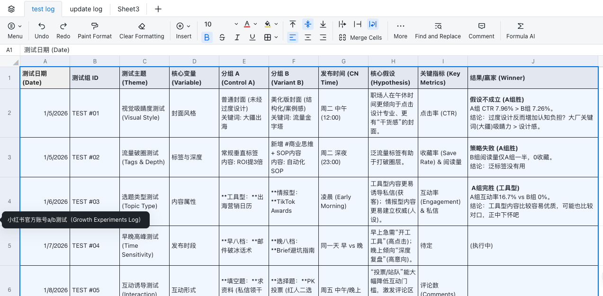The width and height of the screenshot is (603, 296).
Task: Switch to the update log tab
Action: [86, 9]
